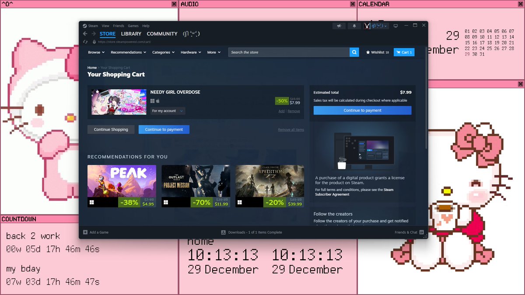Open the NEEDY GIRL OVERDOSE thumbnail
This screenshot has height=295, width=525.
pos(119,102)
